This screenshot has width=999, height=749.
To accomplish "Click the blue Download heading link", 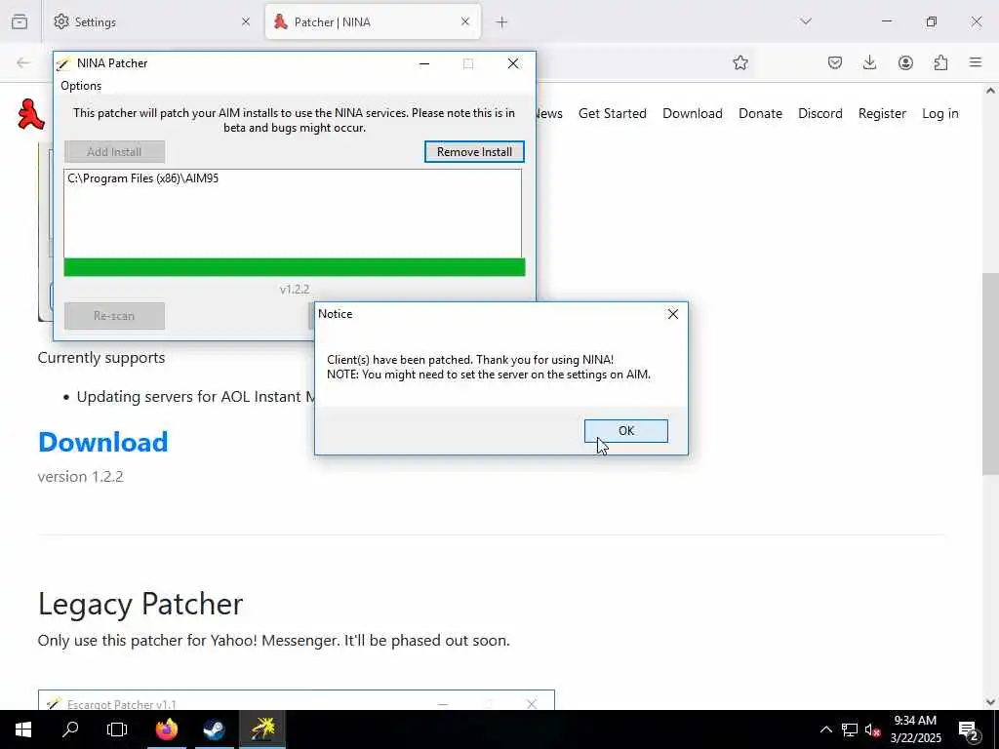I will click(103, 442).
